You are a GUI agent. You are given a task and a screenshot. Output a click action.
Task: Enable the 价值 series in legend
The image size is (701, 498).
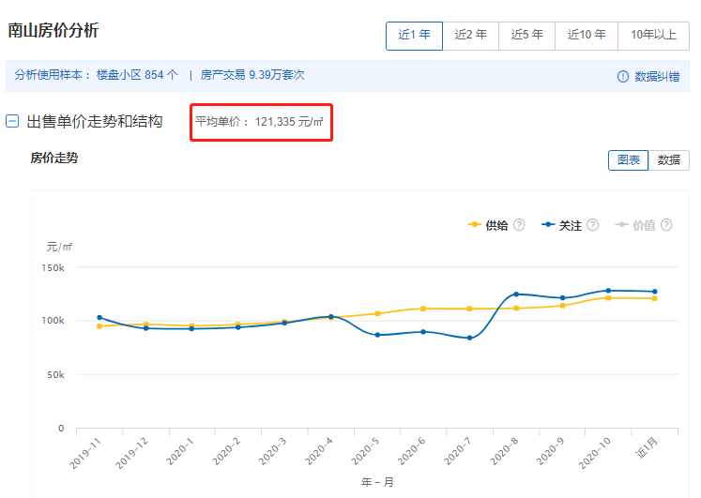click(x=644, y=225)
